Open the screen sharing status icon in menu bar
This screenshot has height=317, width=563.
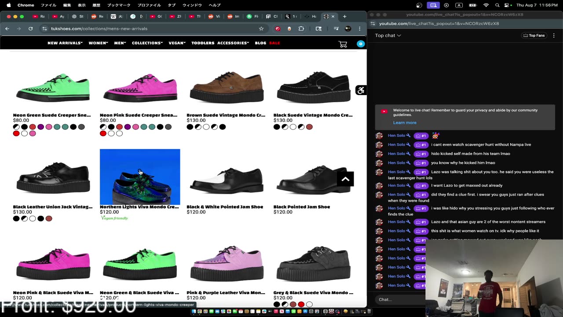click(433, 5)
